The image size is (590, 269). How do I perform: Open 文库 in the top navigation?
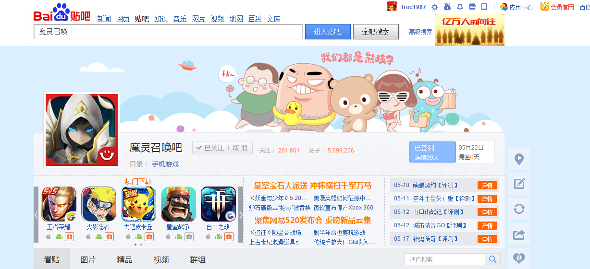274,19
